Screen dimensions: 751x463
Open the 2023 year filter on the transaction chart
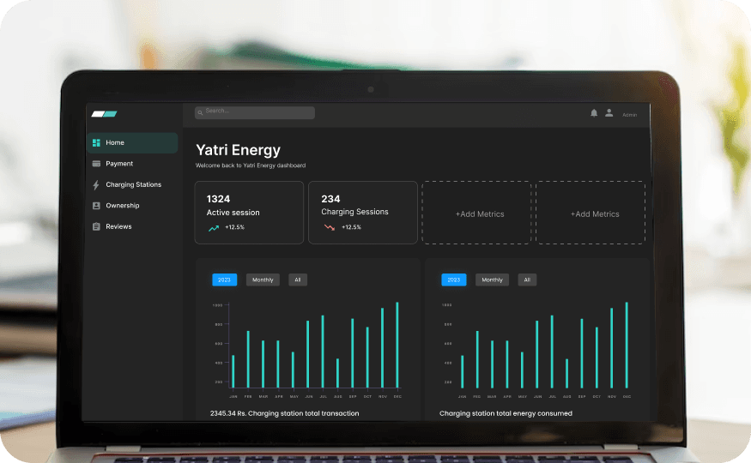coord(224,280)
